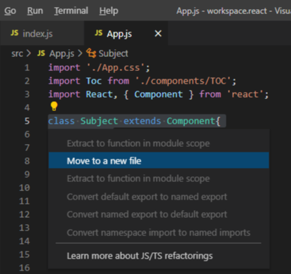This screenshot has width=291, height=274.
Task: Click the extends keyword on line 5
Action: pos(142,121)
